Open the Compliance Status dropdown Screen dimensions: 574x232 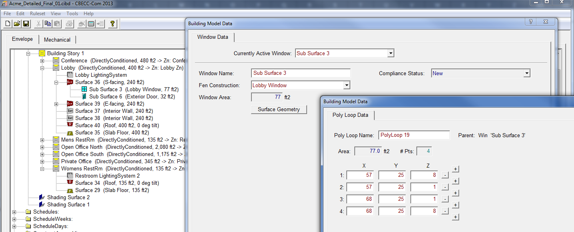coord(527,73)
